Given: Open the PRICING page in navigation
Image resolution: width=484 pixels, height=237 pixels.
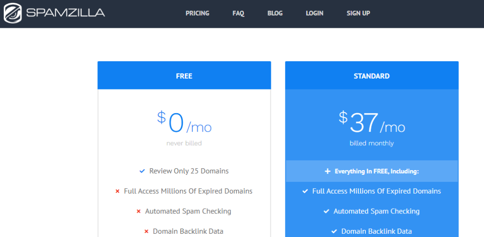Looking at the screenshot, I should click(x=197, y=13).
